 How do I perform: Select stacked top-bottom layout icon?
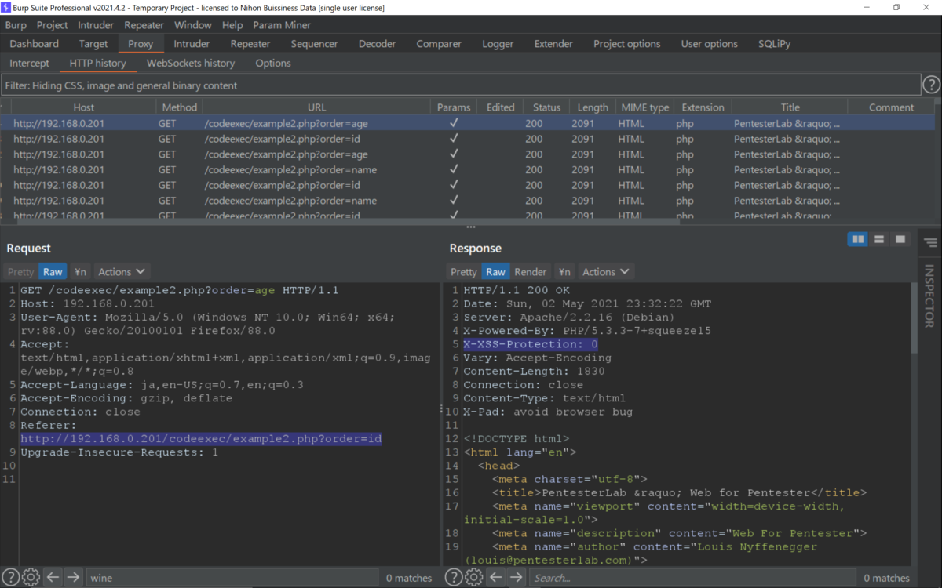tap(879, 239)
